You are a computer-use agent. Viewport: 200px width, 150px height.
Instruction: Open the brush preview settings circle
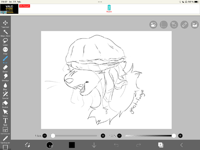[x=50, y=145]
